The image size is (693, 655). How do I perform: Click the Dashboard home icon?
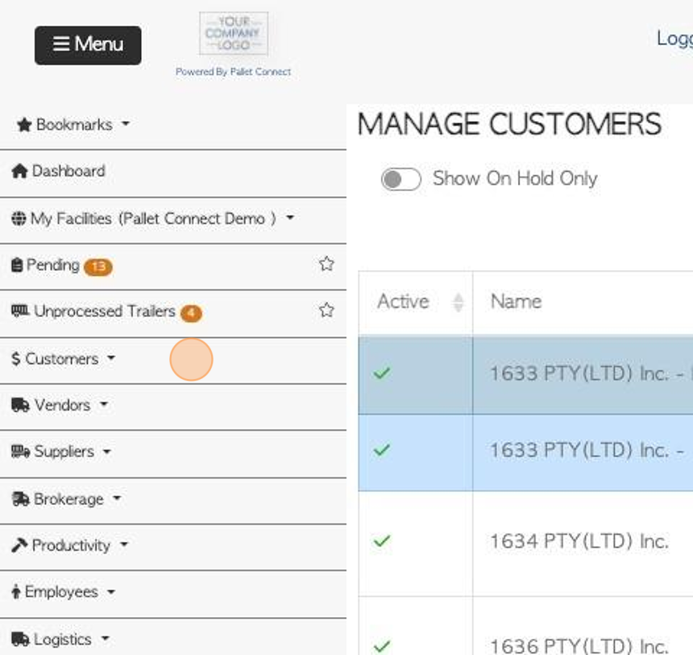coord(19,171)
